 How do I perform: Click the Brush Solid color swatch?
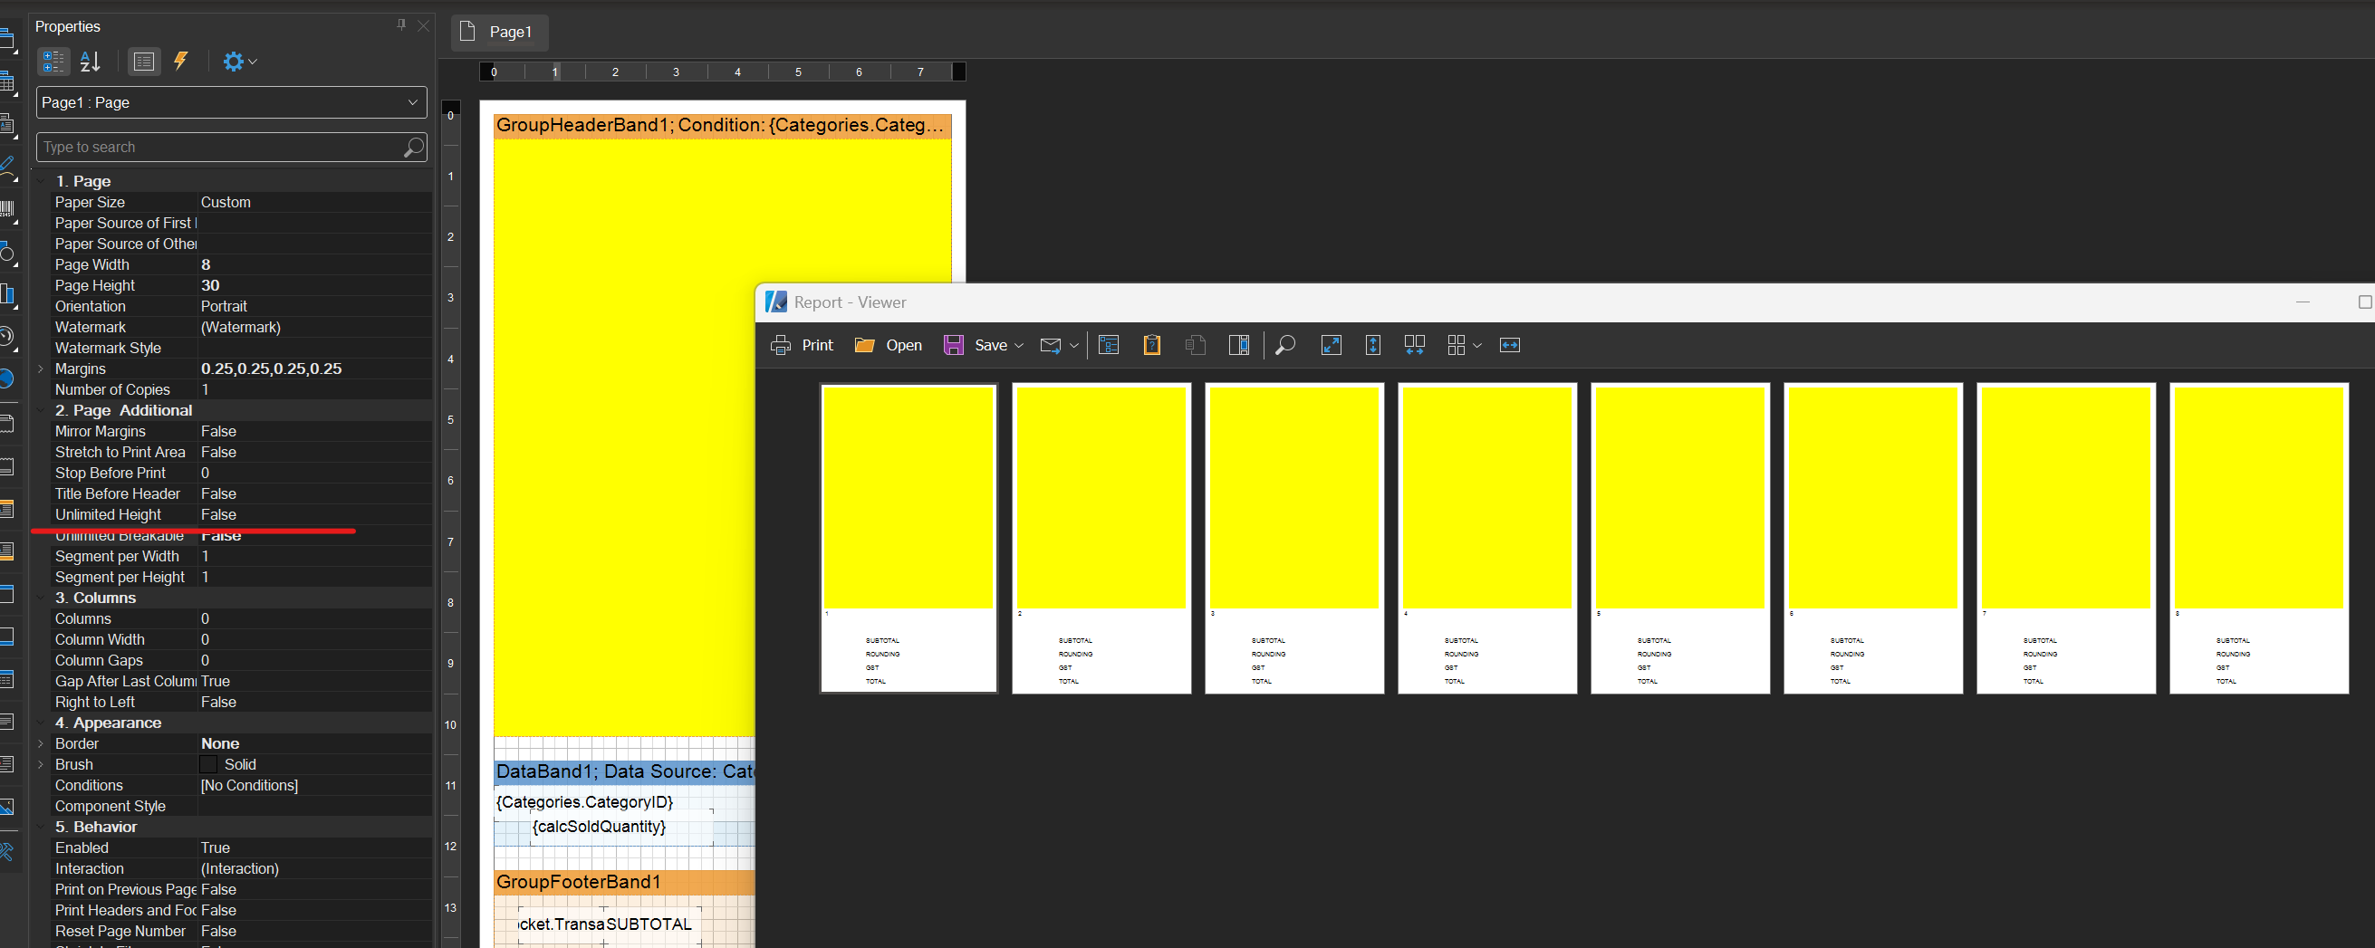(x=209, y=765)
